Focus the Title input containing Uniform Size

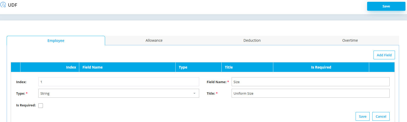pos(310,93)
